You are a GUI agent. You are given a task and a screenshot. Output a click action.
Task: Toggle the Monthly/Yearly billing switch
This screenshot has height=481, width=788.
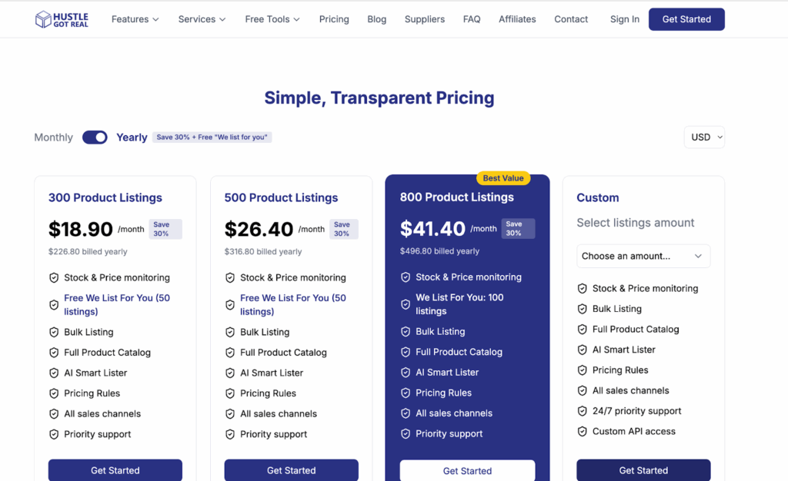(95, 138)
